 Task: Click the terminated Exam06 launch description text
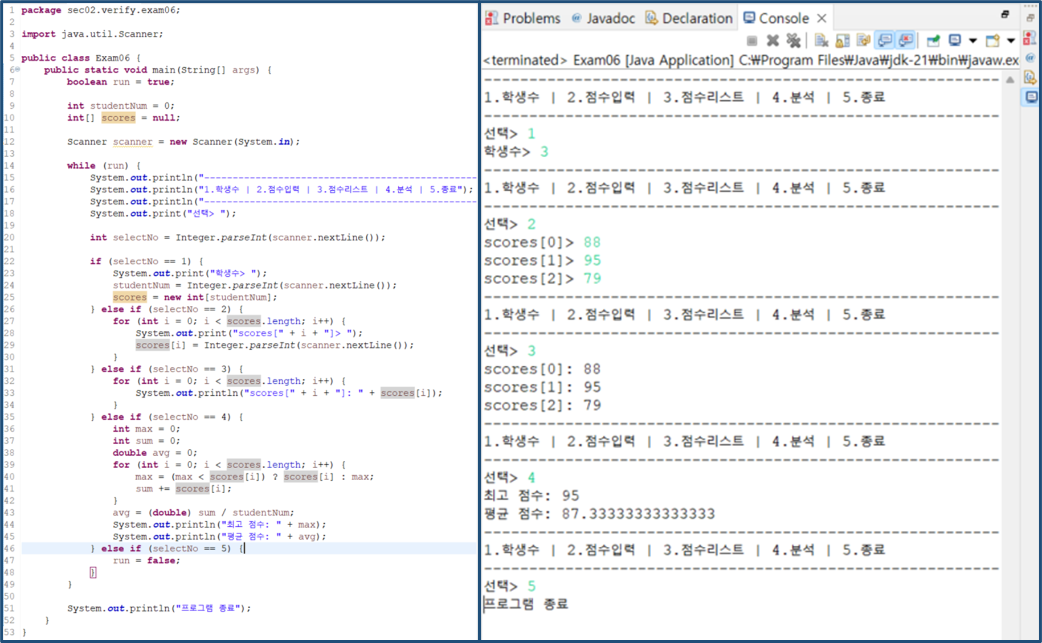750,60
